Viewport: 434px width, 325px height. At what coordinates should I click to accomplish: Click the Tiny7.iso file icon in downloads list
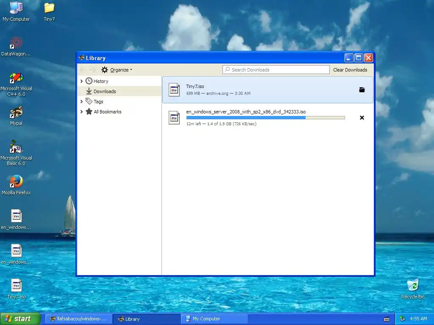174,90
